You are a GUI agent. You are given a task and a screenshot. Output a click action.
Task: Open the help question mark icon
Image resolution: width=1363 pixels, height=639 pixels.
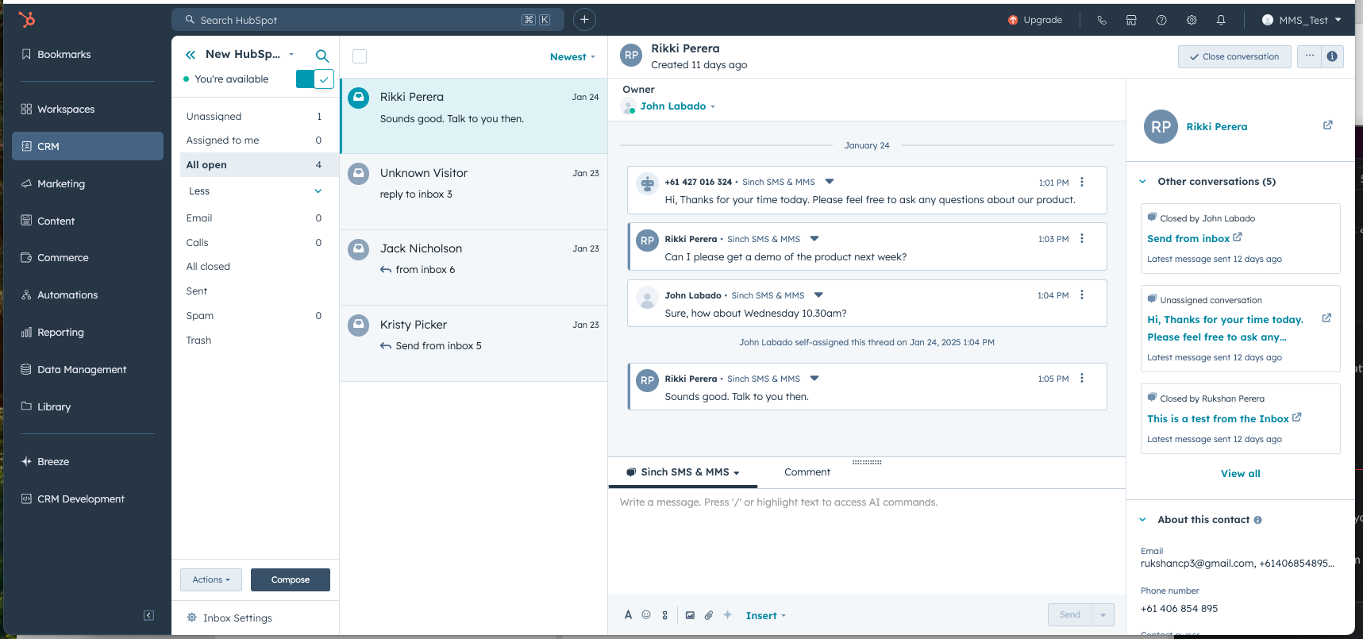click(x=1161, y=21)
